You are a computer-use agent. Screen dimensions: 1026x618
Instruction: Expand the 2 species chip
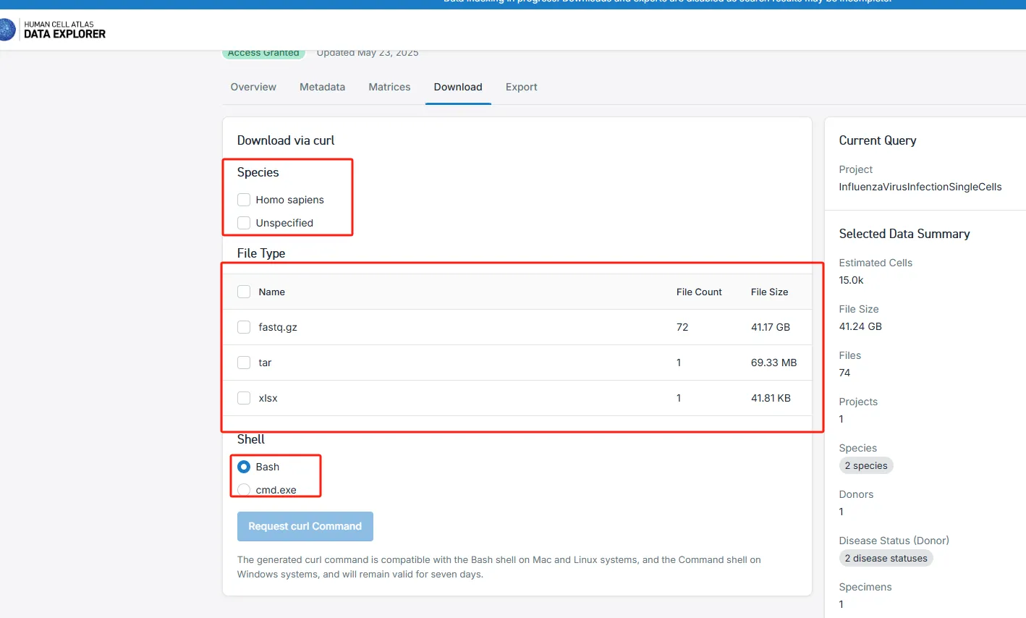coord(866,465)
